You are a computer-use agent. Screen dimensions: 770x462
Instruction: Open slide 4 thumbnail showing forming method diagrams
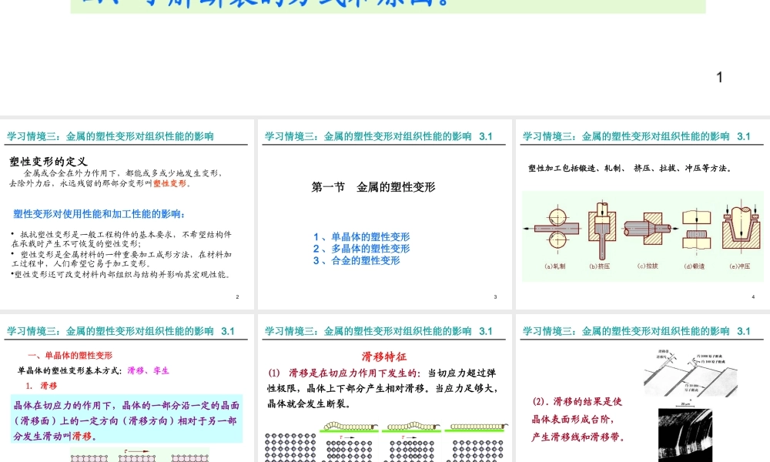[x=643, y=215]
